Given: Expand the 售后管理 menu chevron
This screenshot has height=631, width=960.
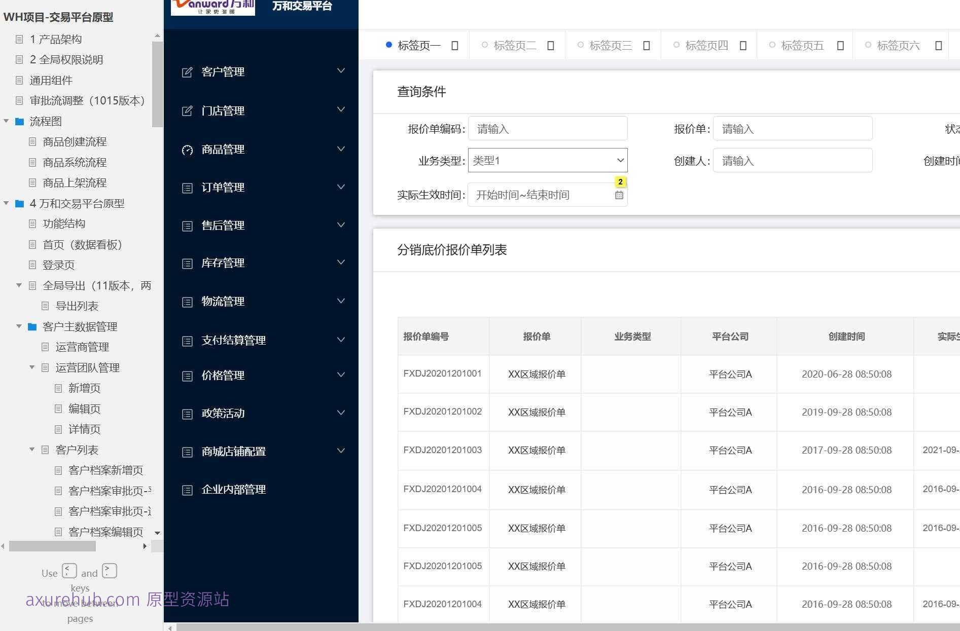Looking at the screenshot, I should click(x=340, y=225).
